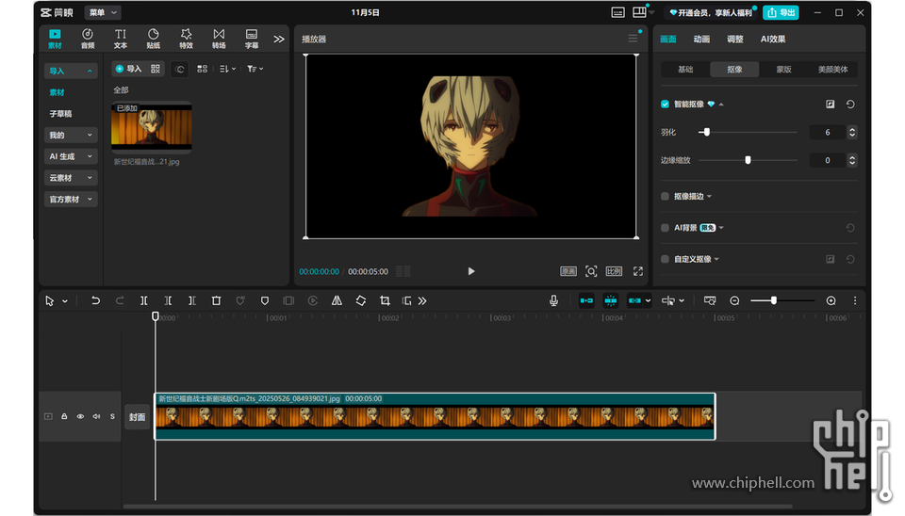
Task: Expand the 官方素材 section in sidebar
Action: (x=72, y=200)
